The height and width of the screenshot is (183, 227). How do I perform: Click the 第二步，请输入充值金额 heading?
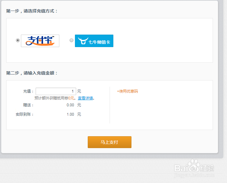point(32,73)
